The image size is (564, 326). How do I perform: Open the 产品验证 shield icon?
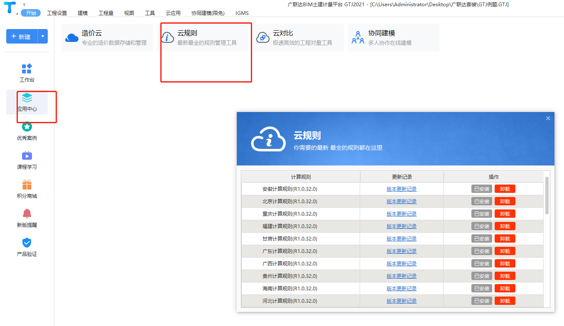coord(27,243)
